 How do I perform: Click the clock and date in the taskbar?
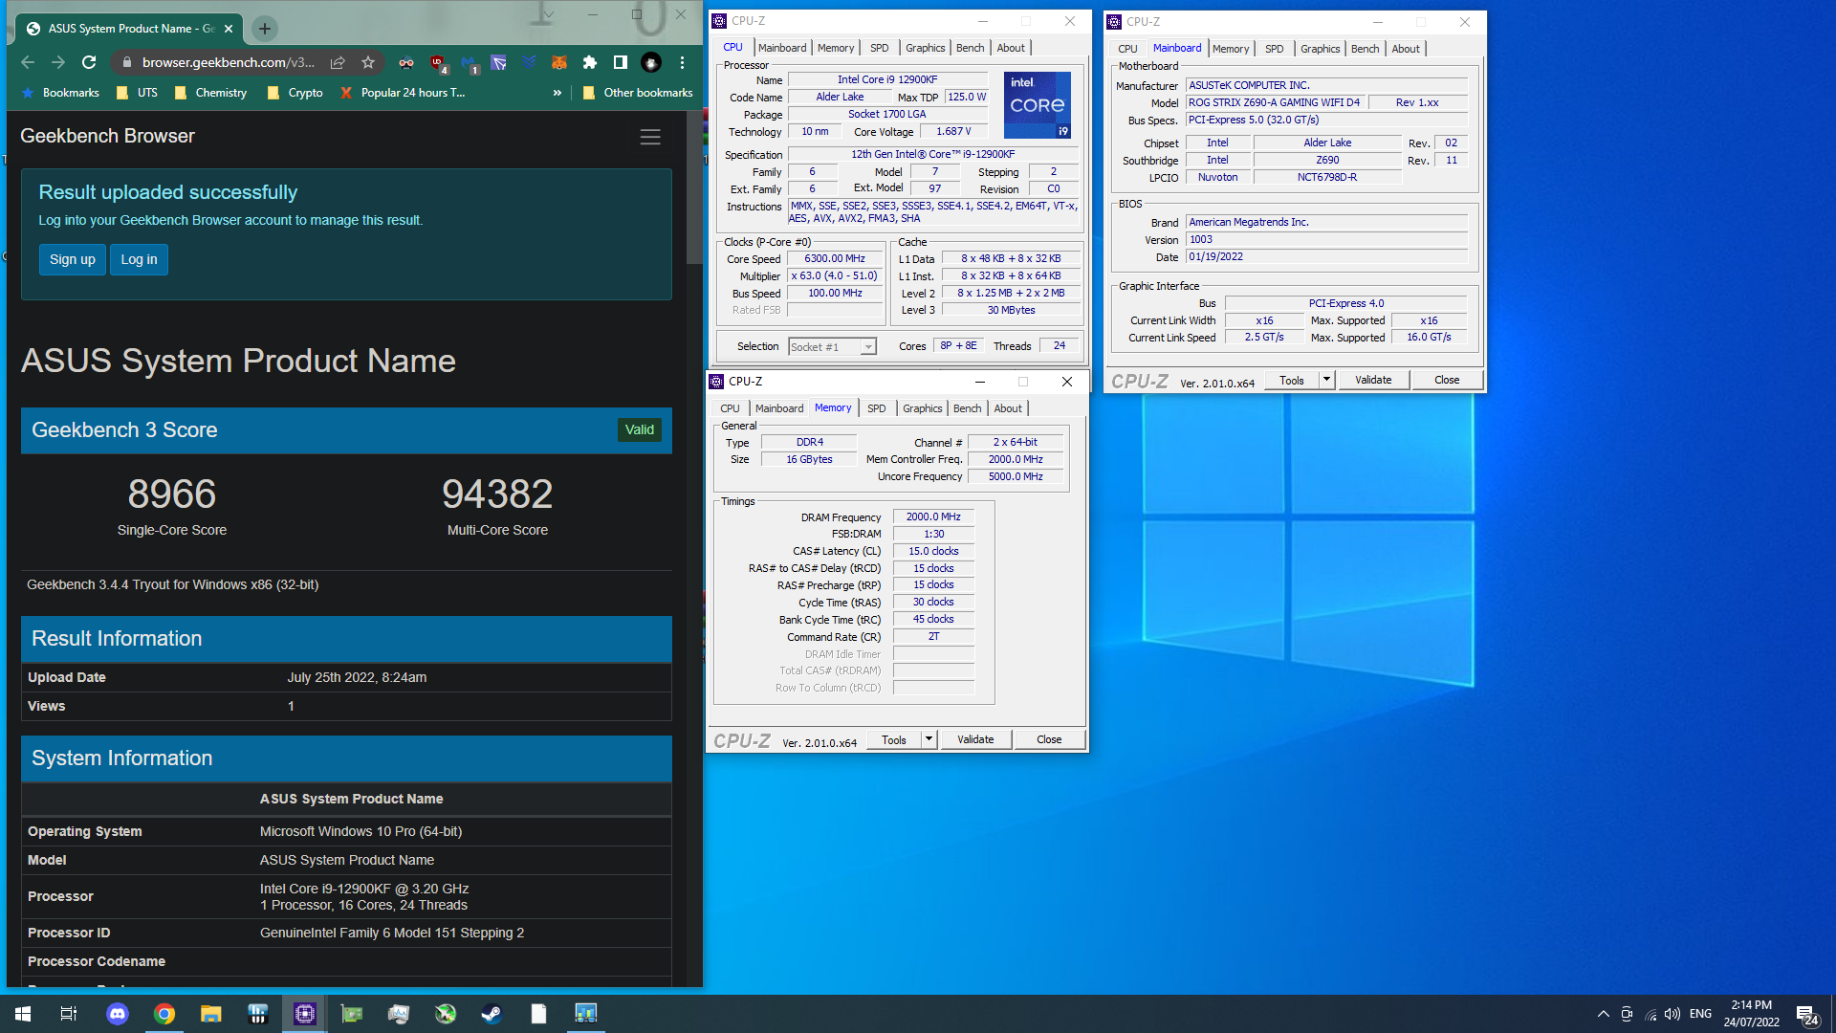pos(1751,1014)
